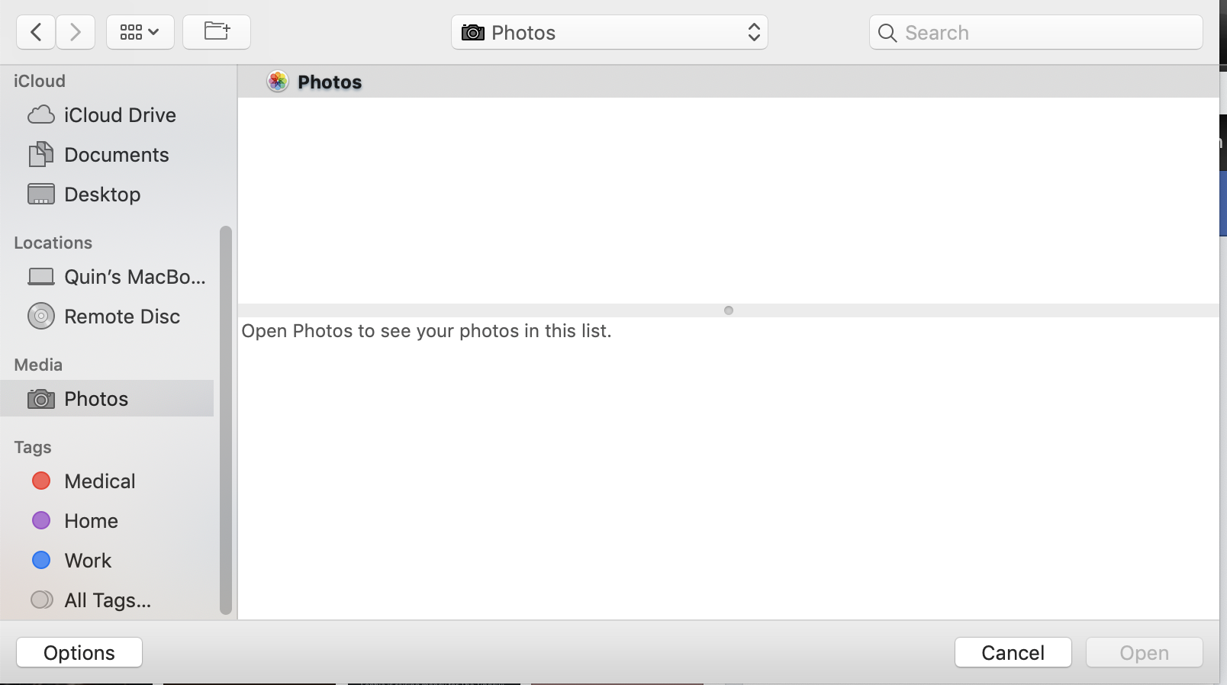
Task: Open iCloud Drive in the sidebar
Action: (120, 115)
